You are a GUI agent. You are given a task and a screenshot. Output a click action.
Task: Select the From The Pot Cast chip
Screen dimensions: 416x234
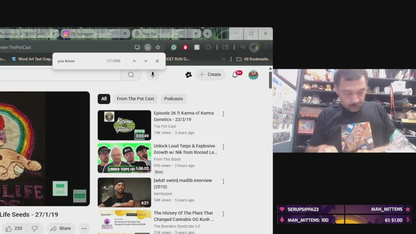pos(136,99)
